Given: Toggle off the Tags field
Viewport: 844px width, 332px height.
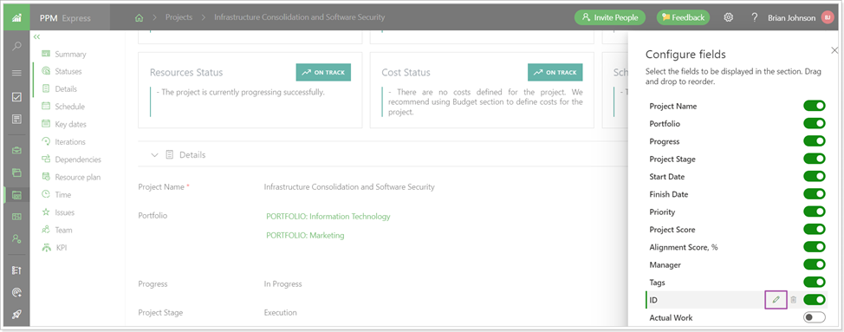Looking at the screenshot, I should [814, 282].
